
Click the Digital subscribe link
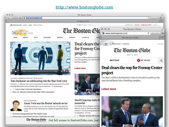(137, 25)
